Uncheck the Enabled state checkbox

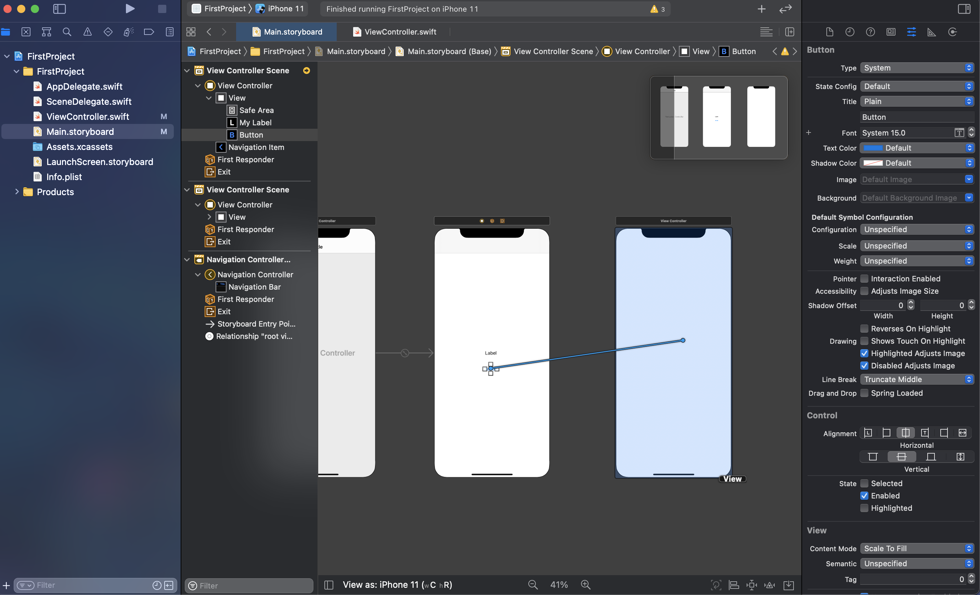point(864,496)
